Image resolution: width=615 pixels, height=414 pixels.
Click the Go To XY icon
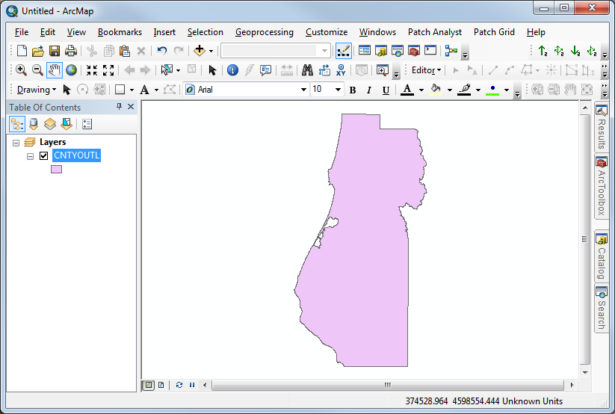coord(341,70)
